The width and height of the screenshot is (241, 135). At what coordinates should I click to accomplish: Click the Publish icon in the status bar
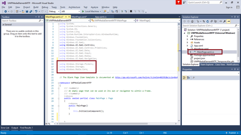(x=227, y=133)
